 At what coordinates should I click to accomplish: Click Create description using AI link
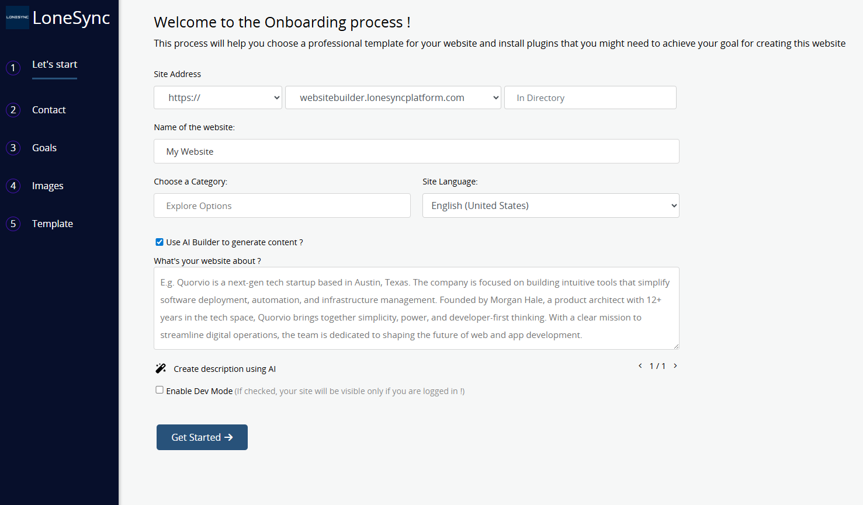pyautogui.click(x=224, y=369)
